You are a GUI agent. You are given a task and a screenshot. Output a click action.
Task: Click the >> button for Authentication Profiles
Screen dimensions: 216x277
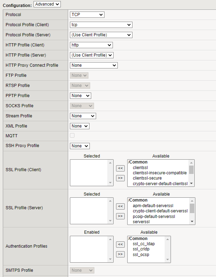pos(120,254)
